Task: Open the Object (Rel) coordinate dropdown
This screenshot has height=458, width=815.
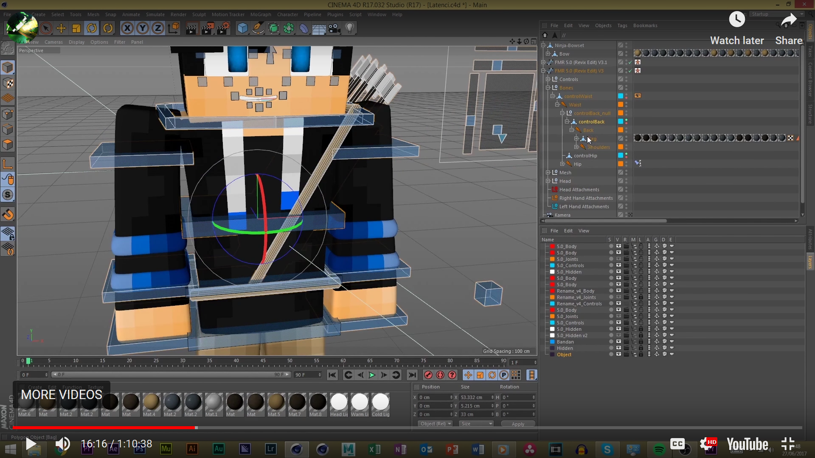Action: coord(435,424)
